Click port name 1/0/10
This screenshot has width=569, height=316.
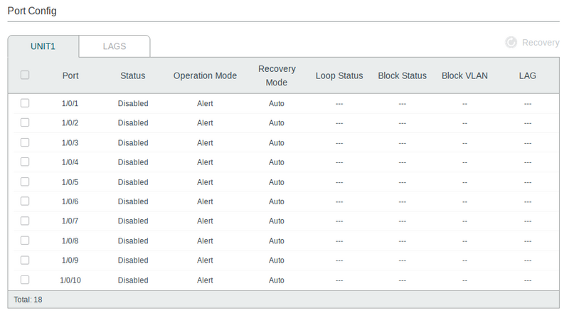[70, 280]
